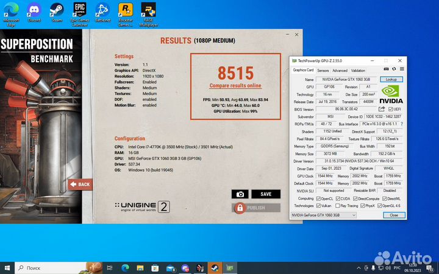Switch to the Advanced tab
This screenshot has width=439, height=274.
pos(340,71)
